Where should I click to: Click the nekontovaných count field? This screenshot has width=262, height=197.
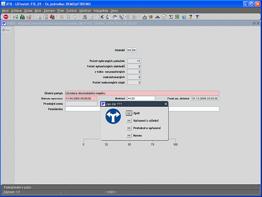coord(134,77)
